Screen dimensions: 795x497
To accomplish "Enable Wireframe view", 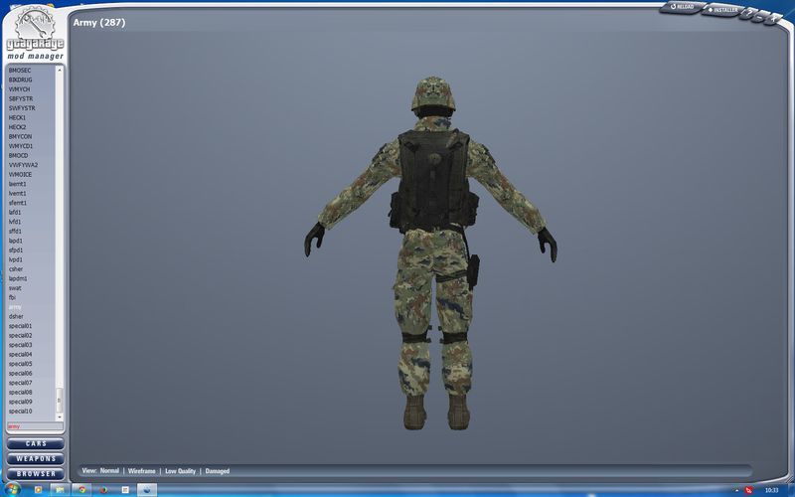I will click(141, 470).
